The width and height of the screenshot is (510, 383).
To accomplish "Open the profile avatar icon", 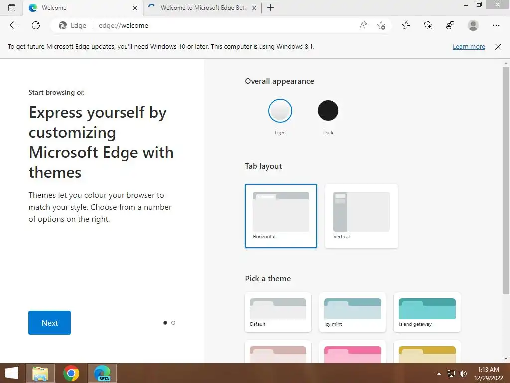I will coord(473,25).
